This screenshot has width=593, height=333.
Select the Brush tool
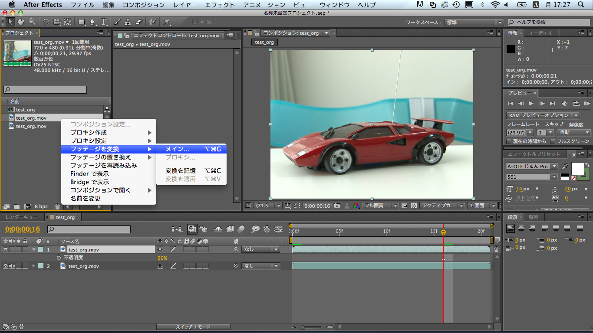[118, 22]
